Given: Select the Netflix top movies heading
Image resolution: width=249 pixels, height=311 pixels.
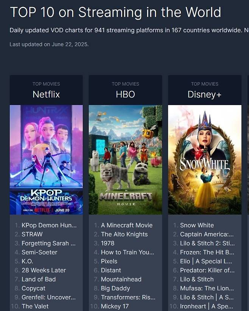Looking at the screenshot, I should click(x=46, y=94).
